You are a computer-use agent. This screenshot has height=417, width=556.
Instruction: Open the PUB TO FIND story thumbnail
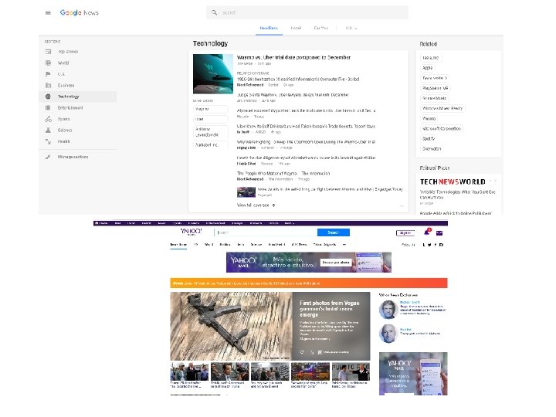pyautogui.click(x=351, y=372)
